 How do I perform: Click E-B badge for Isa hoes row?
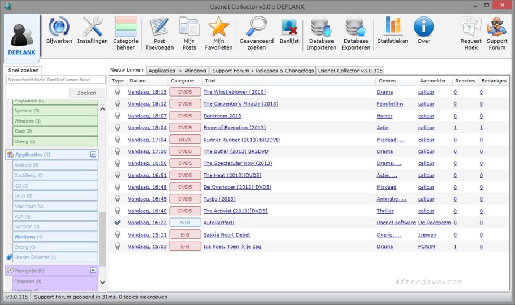coord(185,247)
